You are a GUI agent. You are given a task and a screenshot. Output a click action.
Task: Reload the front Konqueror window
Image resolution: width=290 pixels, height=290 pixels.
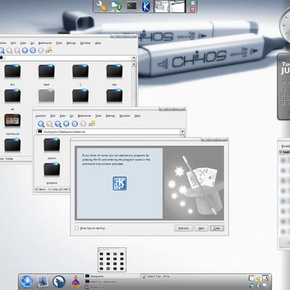pyautogui.click(x=75, y=124)
